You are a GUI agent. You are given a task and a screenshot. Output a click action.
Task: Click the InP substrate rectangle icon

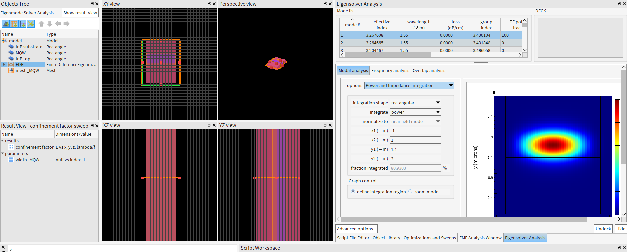click(11, 47)
